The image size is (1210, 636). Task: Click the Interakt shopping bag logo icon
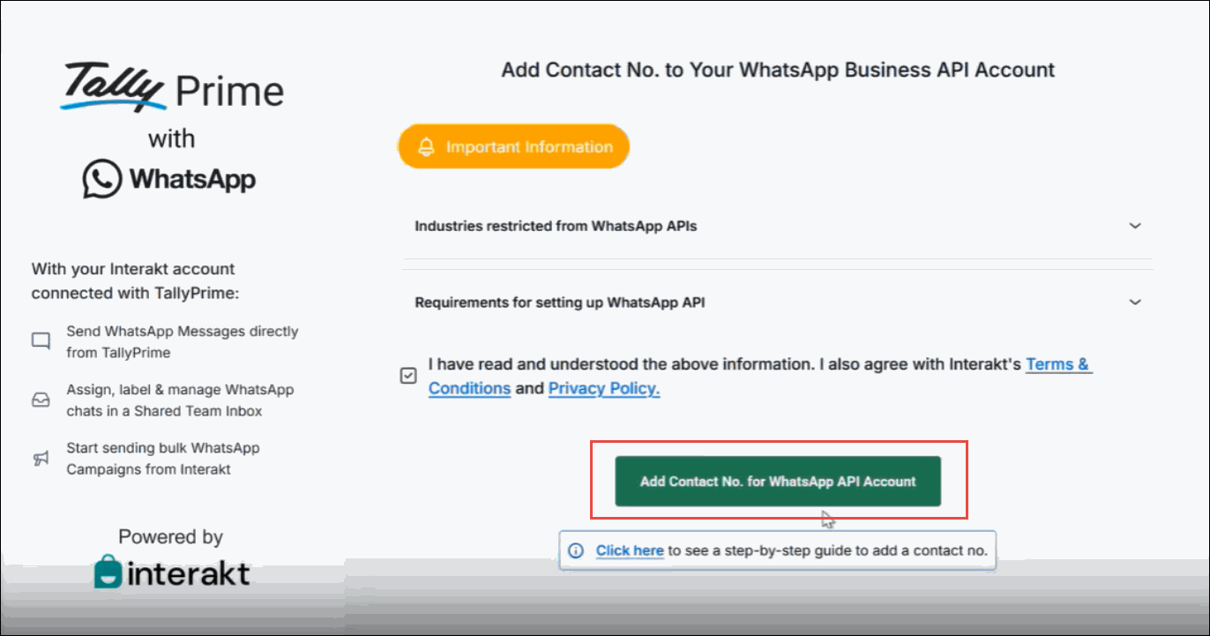click(x=108, y=572)
